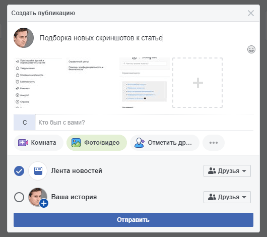Click the Отметить др... button
The height and width of the screenshot is (237, 267).
165,143
